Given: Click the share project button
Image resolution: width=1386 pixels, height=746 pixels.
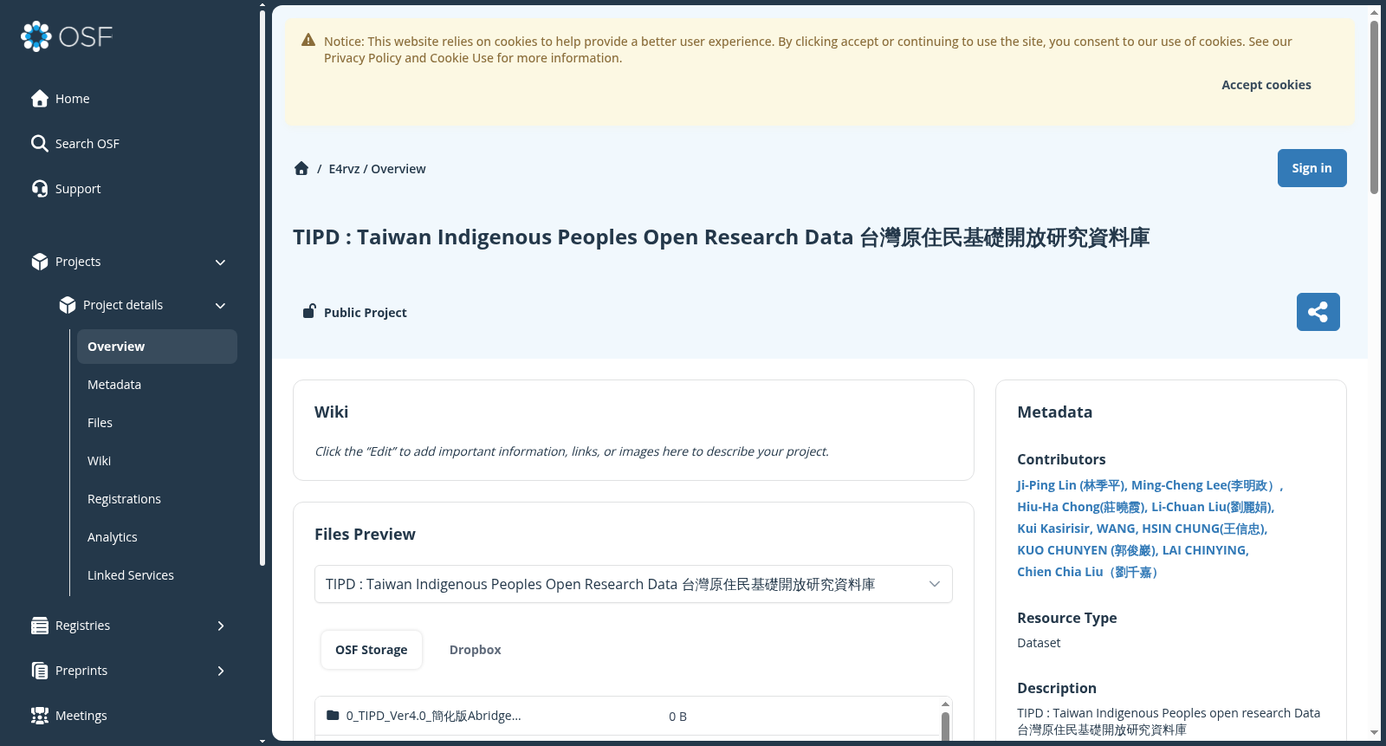Looking at the screenshot, I should pos(1318,312).
